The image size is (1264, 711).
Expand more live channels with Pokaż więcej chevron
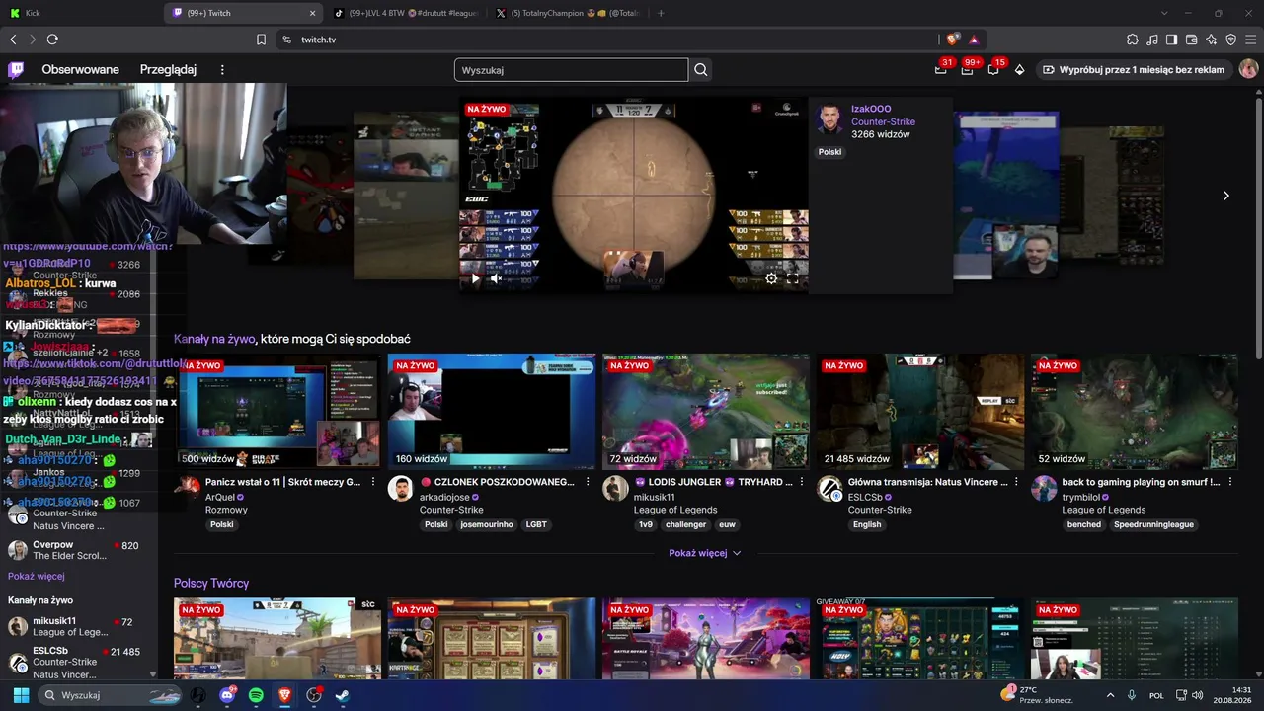(x=704, y=553)
